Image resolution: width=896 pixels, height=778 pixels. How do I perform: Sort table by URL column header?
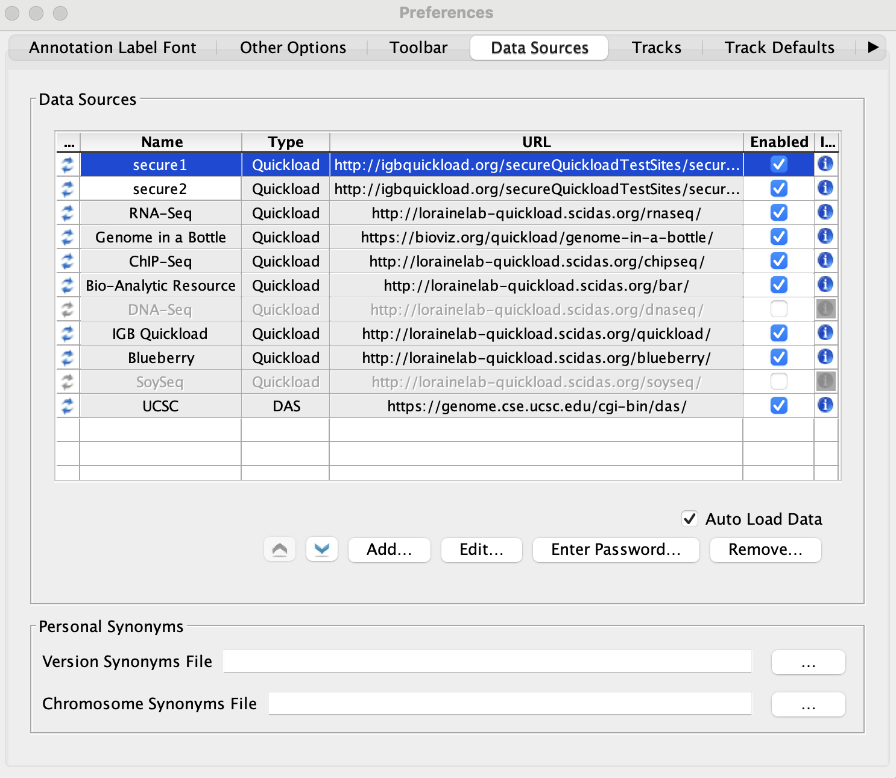click(537, 142)
